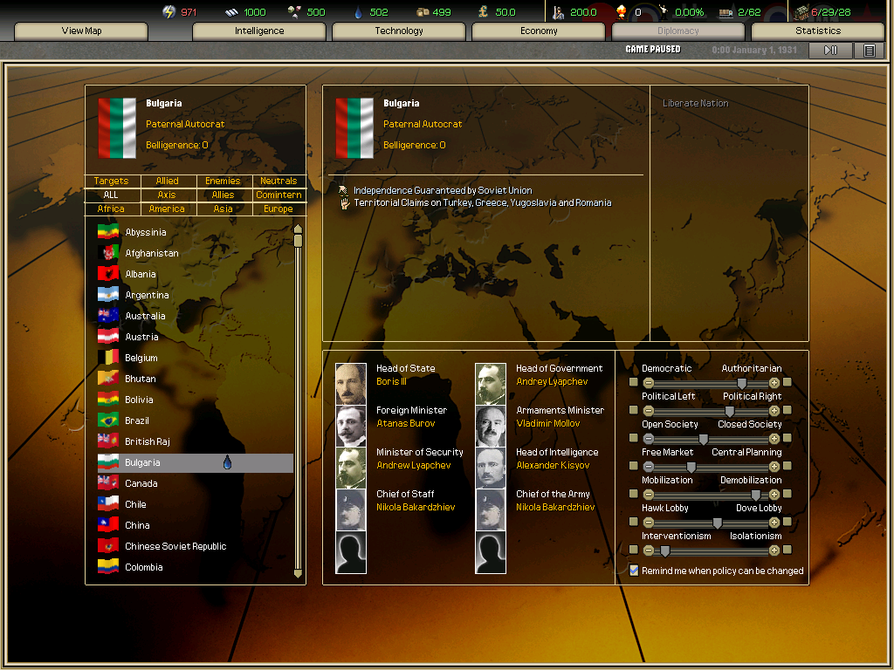
Task: Click the territorial claims hand icon
Action: (x=344, y=202)
